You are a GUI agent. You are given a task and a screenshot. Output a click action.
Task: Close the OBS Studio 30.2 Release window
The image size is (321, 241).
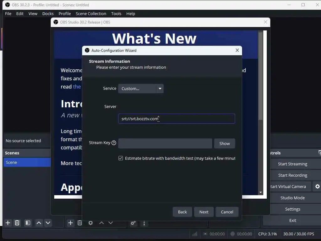point(265,22)
